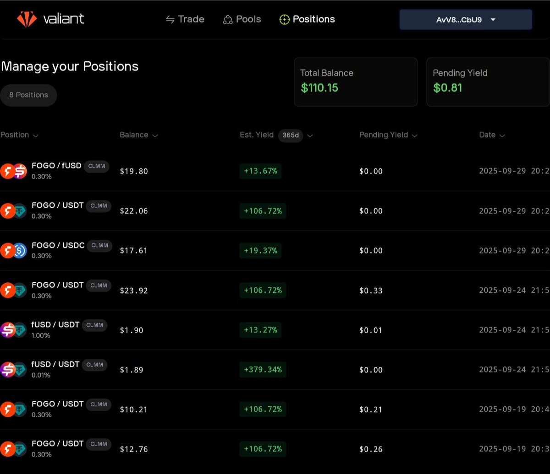Click the $1.89 balance value
The width and height of the screenshot is (550, 474).
point(132,370)
